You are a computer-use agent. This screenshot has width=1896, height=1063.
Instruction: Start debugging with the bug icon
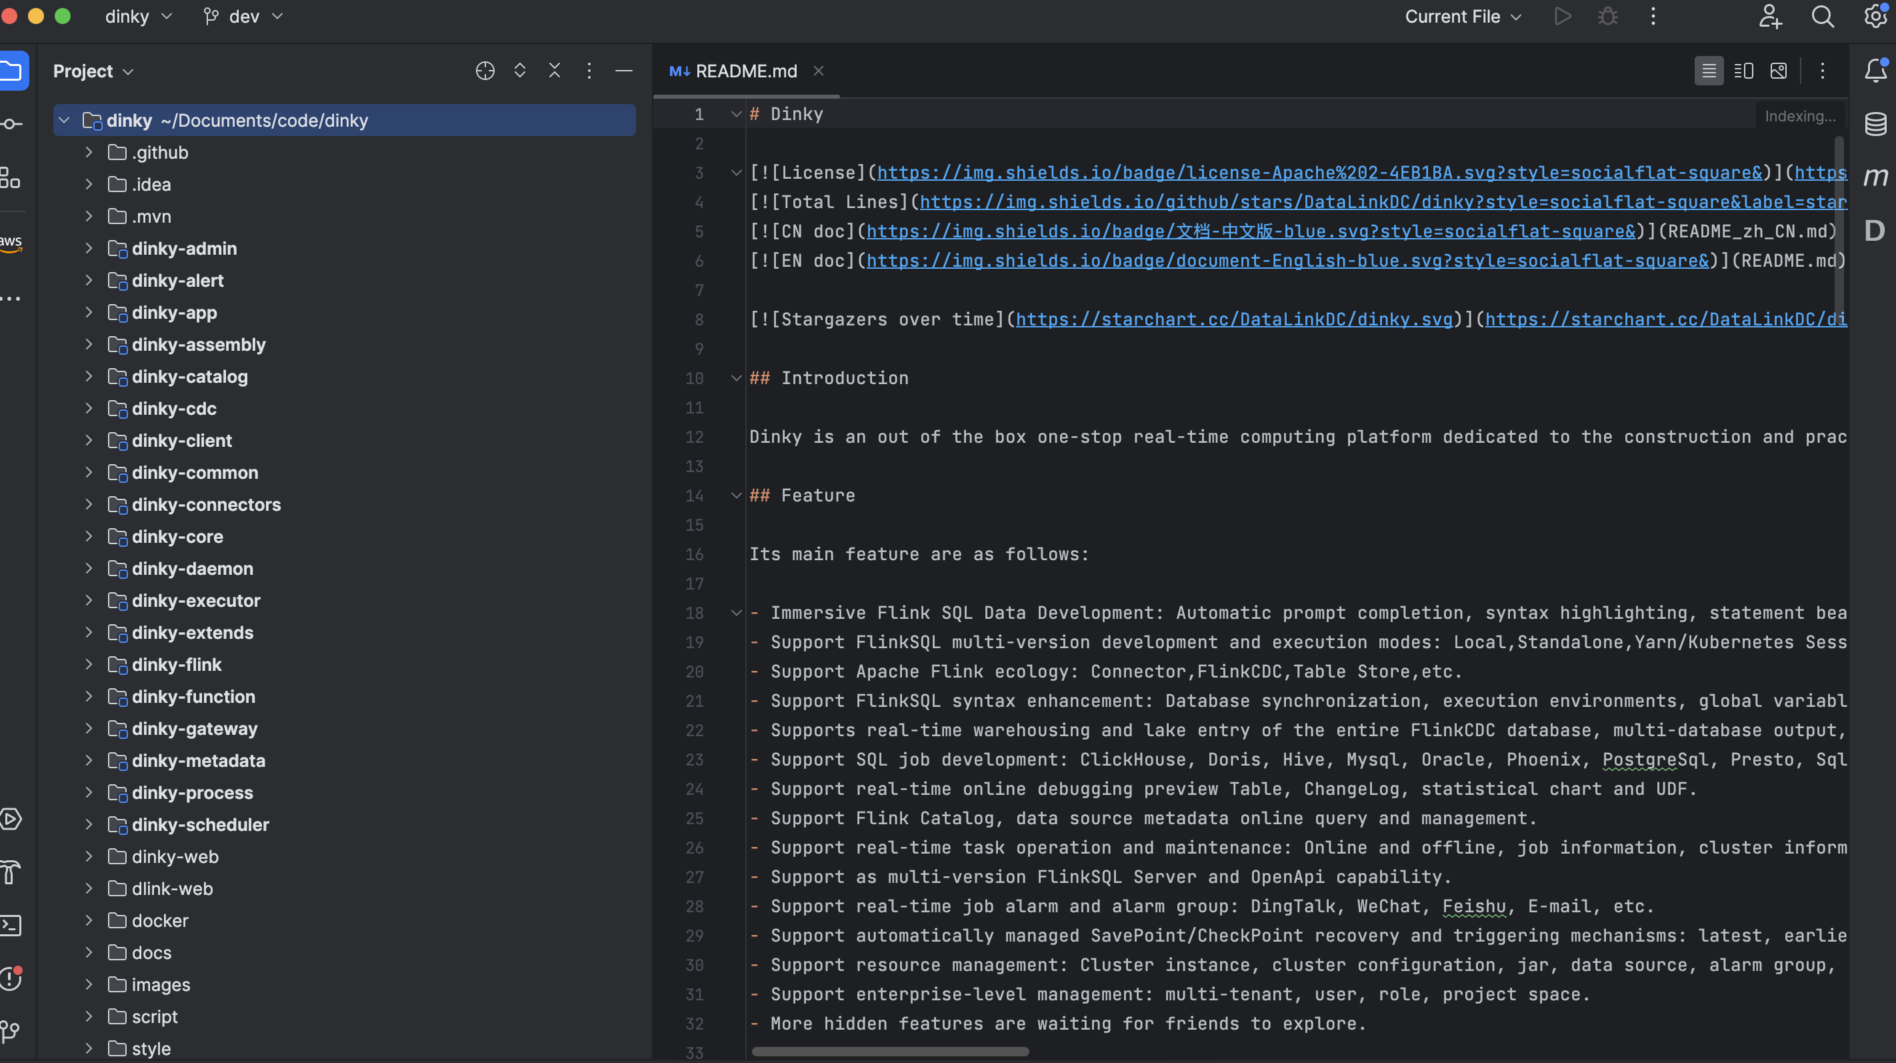point(1607,16)
